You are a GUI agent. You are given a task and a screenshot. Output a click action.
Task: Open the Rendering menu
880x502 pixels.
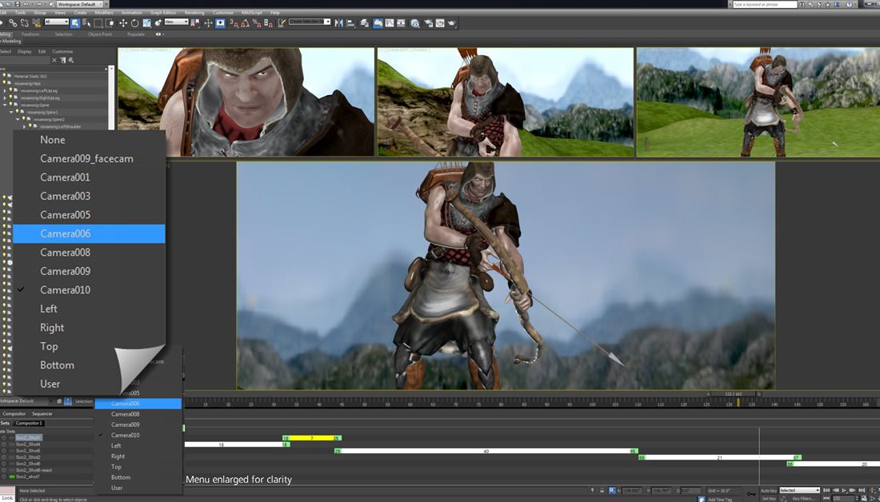click(x=194, y=12)
